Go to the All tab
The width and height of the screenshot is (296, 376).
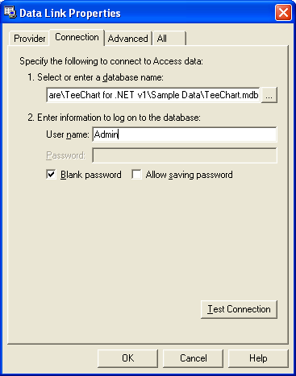(x=169, y=39)
